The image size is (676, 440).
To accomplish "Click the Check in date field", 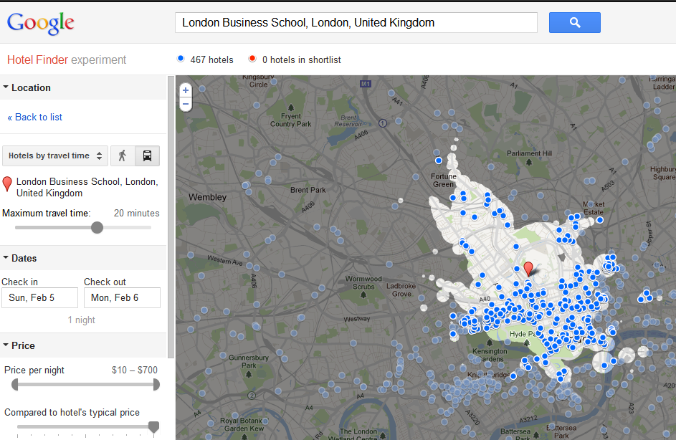I will [x=39, y=298].
